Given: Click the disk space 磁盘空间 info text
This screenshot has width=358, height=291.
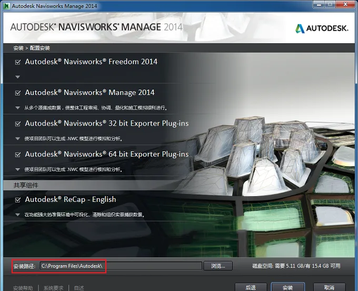Looking at the screenshot, I should pos(296,266).
